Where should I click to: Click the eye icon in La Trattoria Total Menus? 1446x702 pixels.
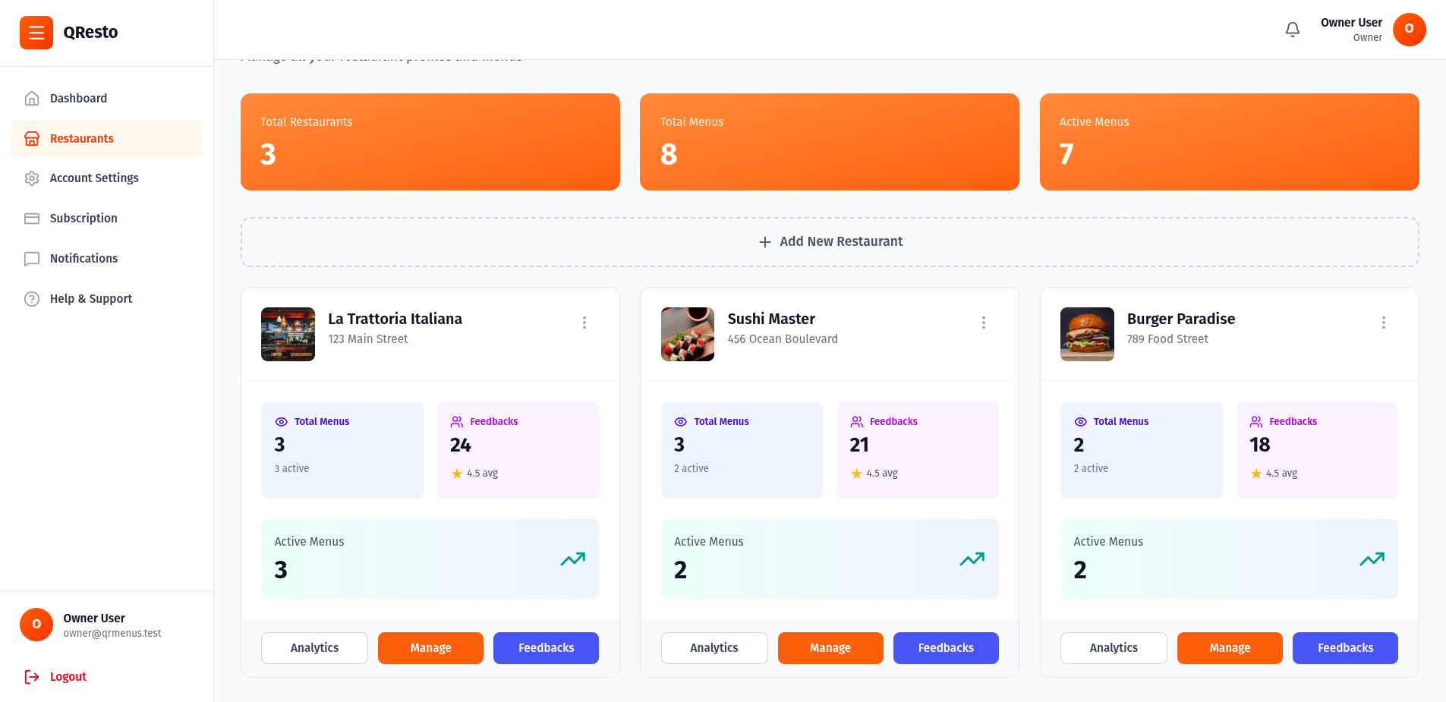click(282, 422)
